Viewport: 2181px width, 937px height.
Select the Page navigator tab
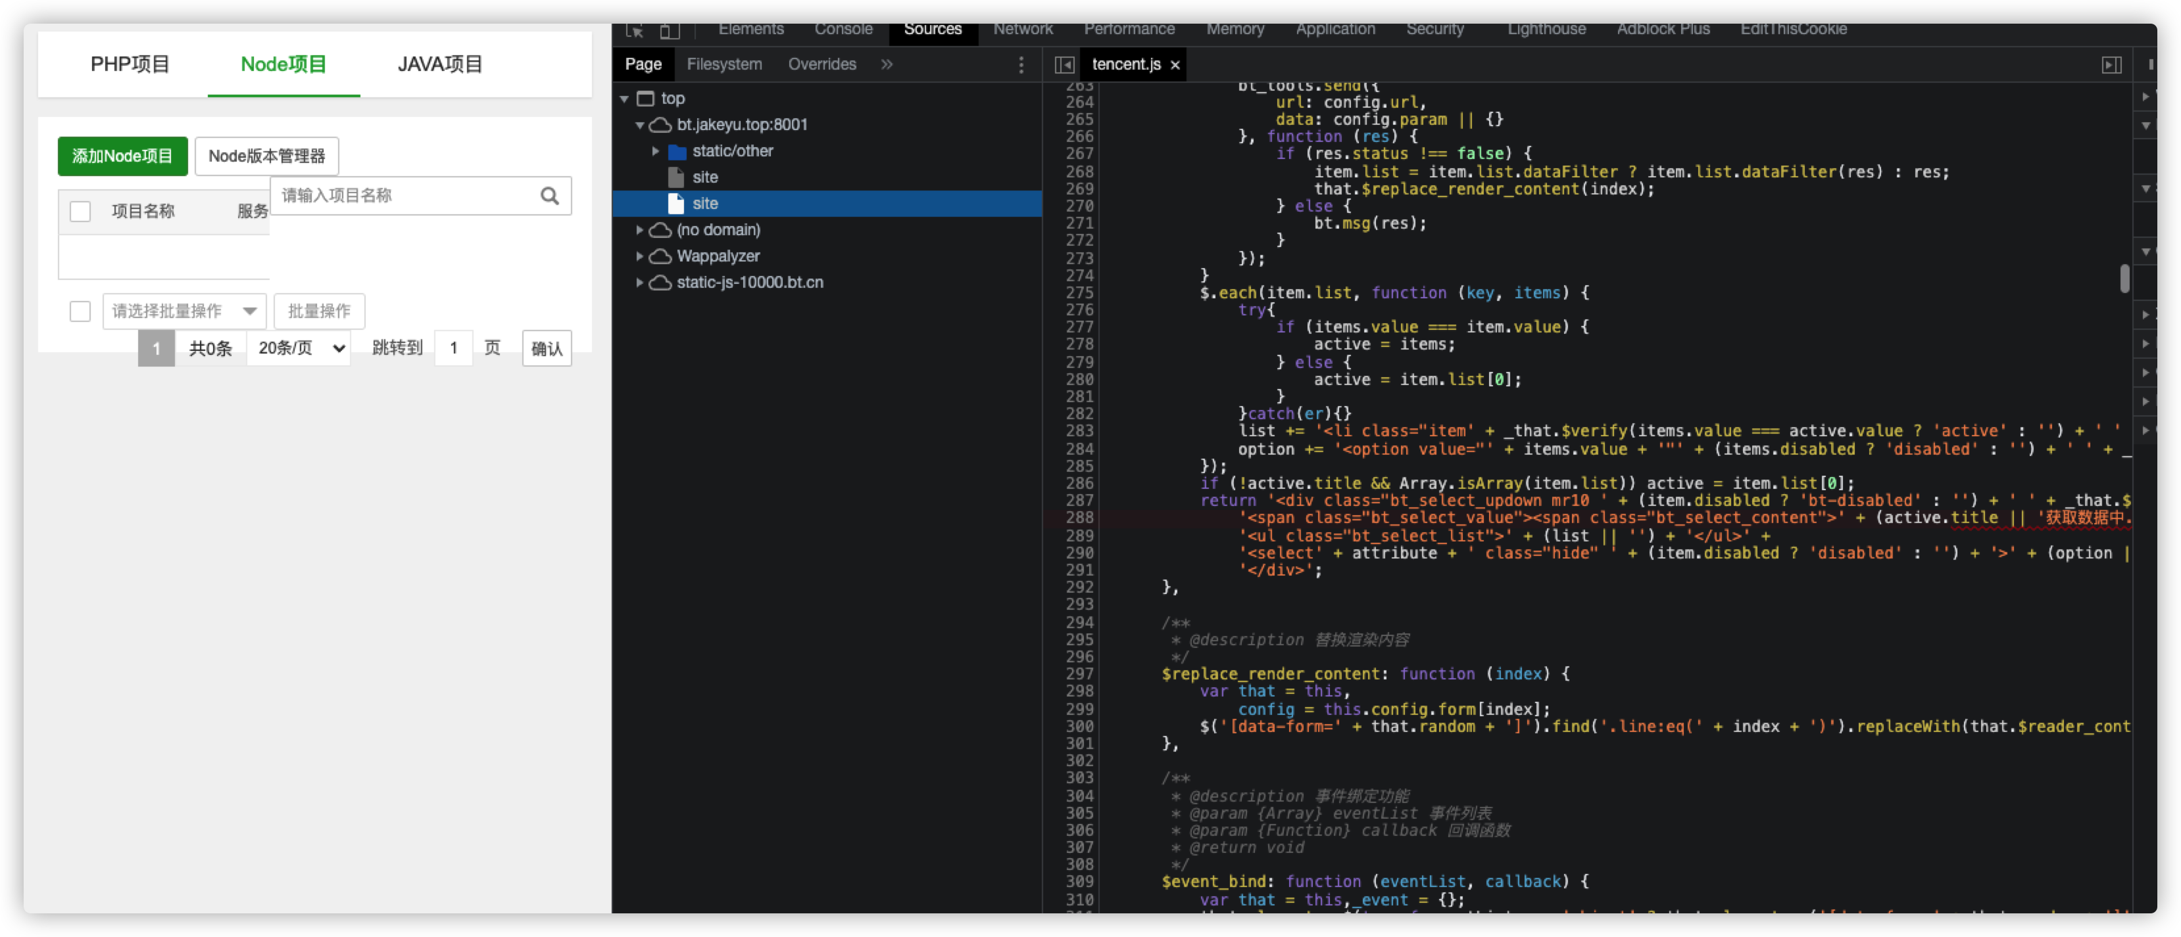tap(643, 64)
